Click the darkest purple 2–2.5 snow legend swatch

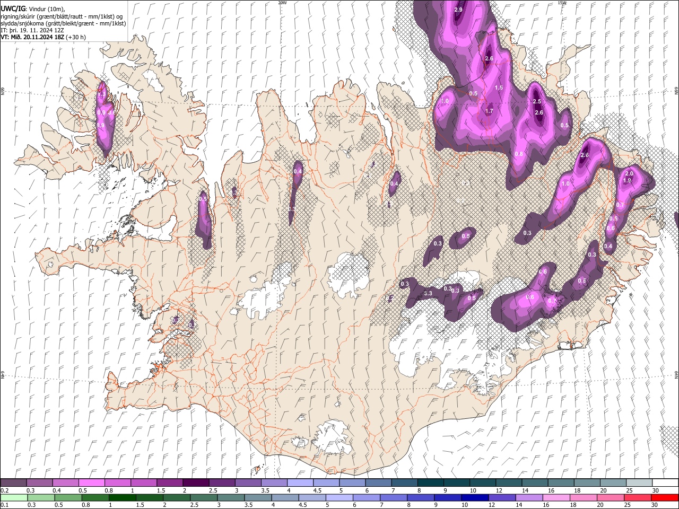(196, 483)
